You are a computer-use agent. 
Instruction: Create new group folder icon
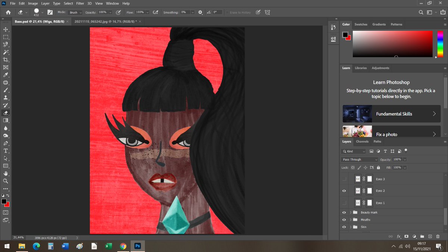click(422, 236)
